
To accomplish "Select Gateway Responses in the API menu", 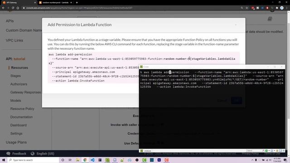I will (25, 92).
